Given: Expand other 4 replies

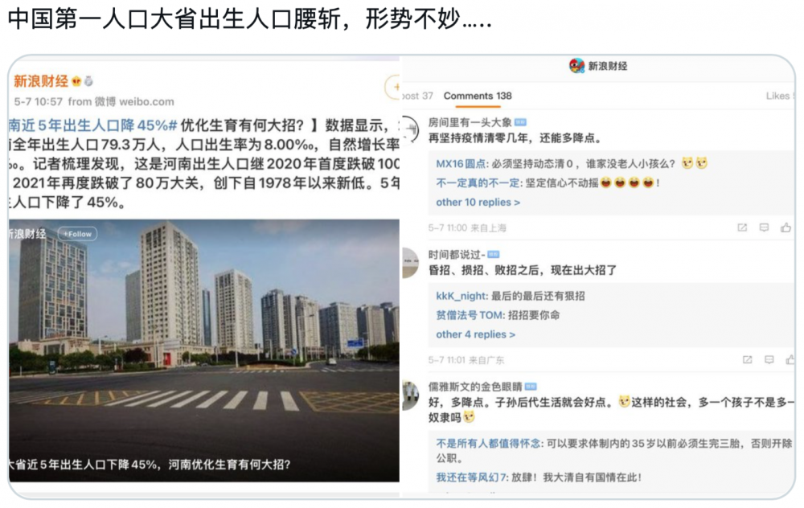Looking at the screenshot, I should pos(475,334).
